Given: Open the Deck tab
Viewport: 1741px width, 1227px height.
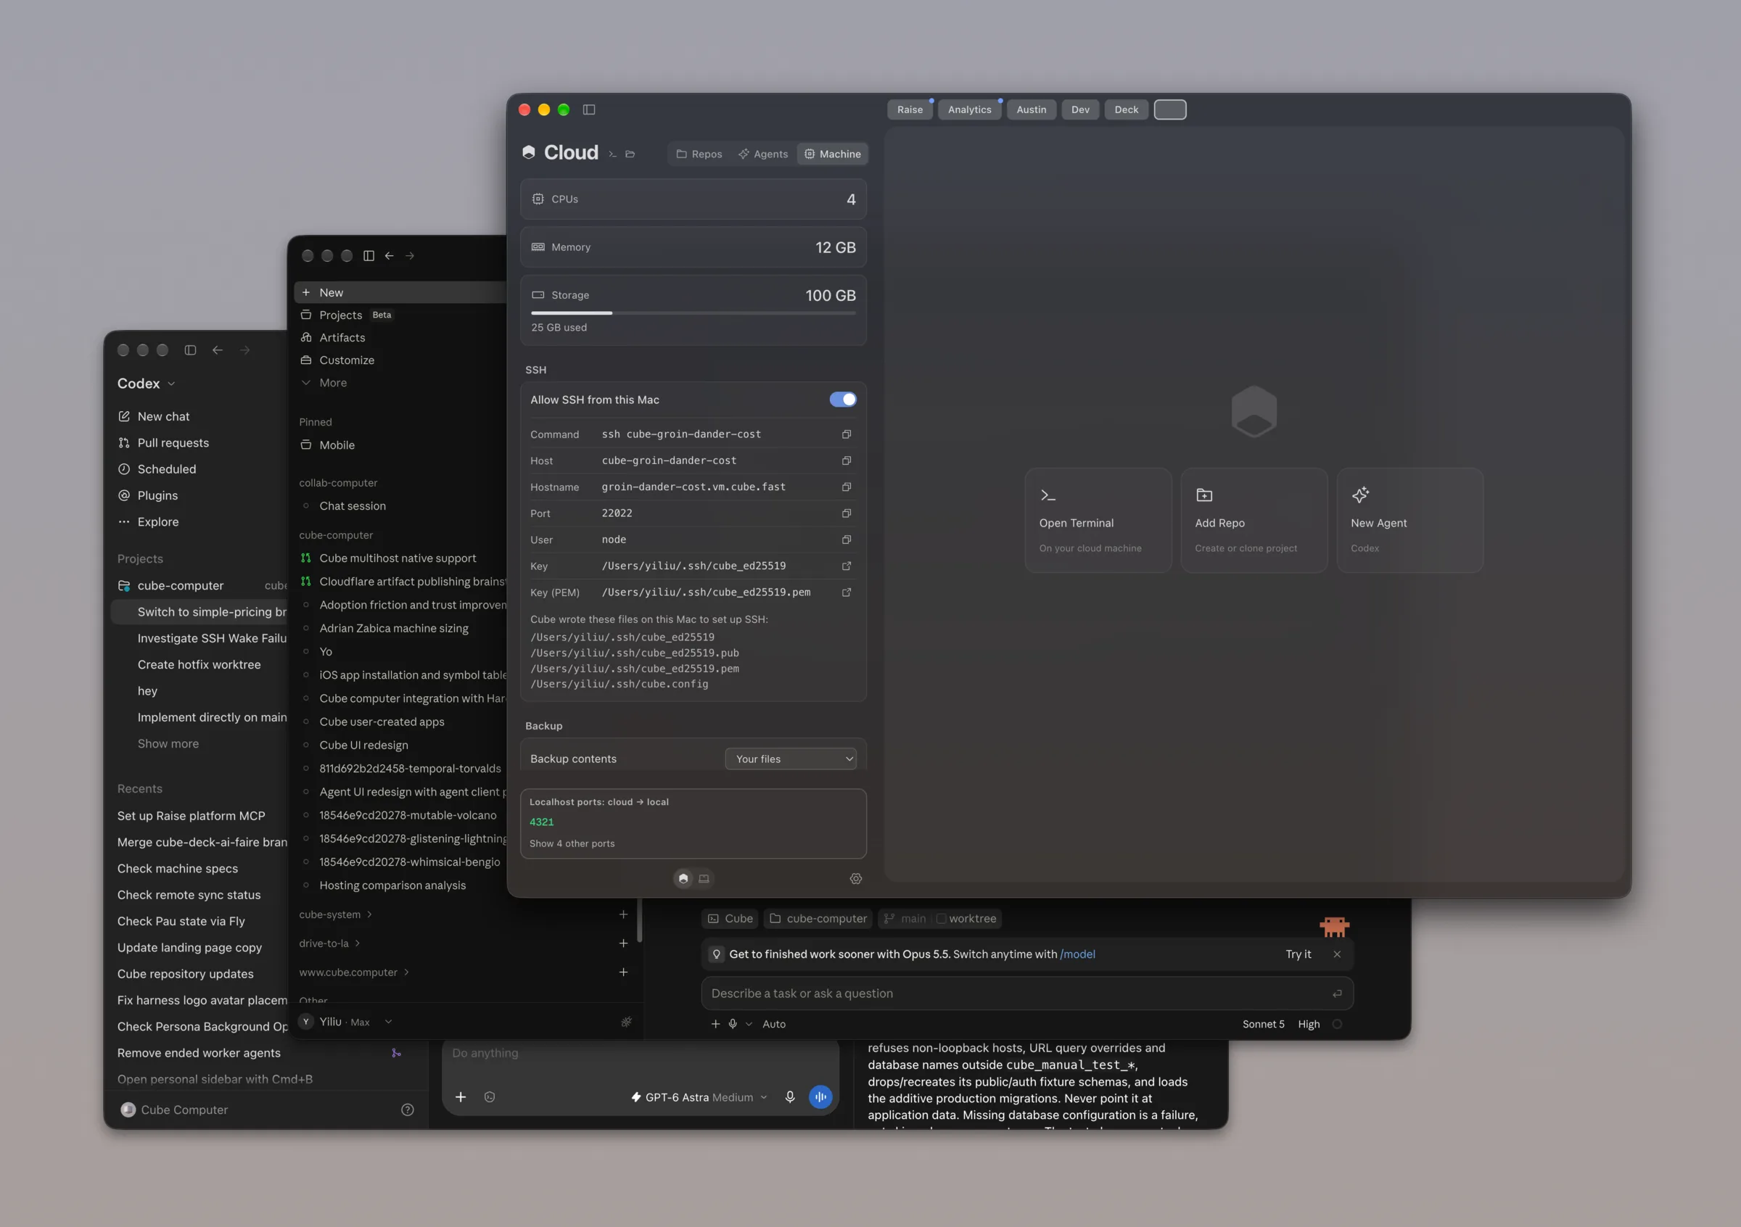Looking at the screenshot, I should pos(1126,110).
